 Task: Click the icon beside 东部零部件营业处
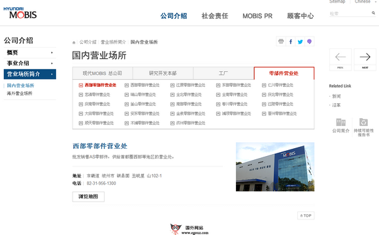tap(218, 86)
